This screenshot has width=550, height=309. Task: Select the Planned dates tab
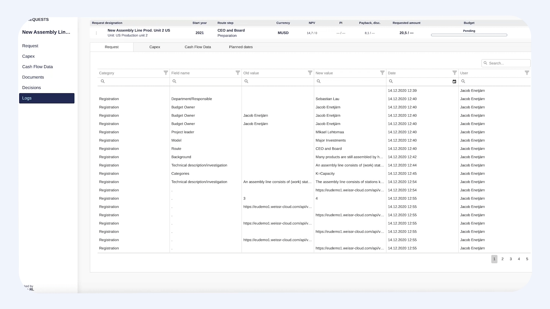241,47
